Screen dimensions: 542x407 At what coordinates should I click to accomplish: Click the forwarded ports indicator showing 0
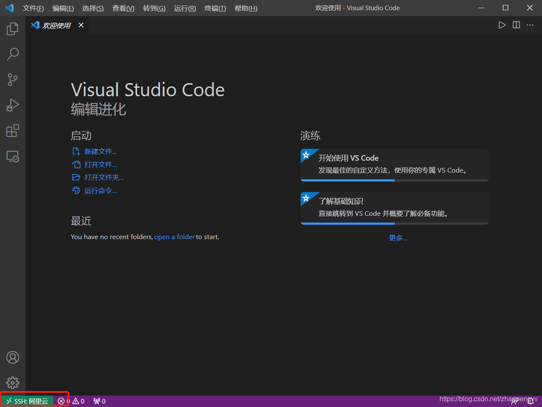pos(100,401)
